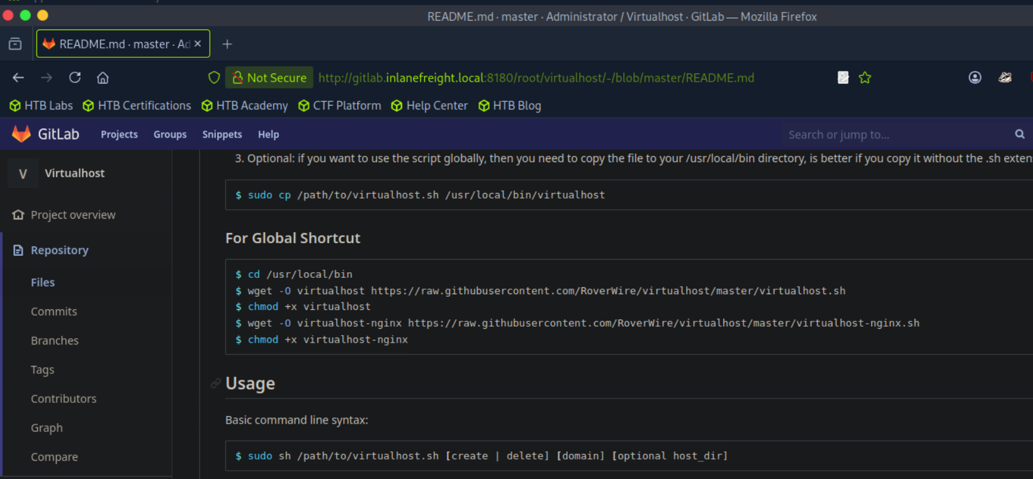
Task: Open the HTB Academy bookmark
Action: coord(245,106)
